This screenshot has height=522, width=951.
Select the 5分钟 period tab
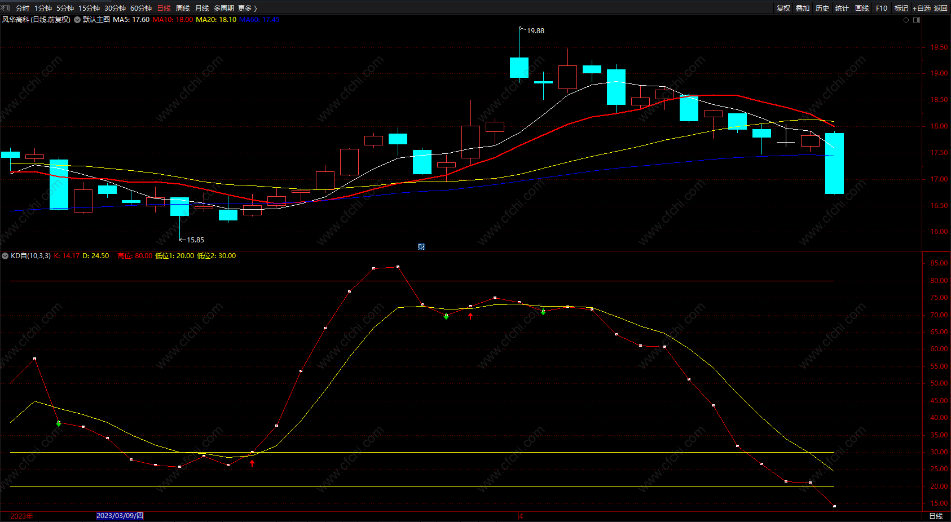pyautogui.click(x=65, y=8)
